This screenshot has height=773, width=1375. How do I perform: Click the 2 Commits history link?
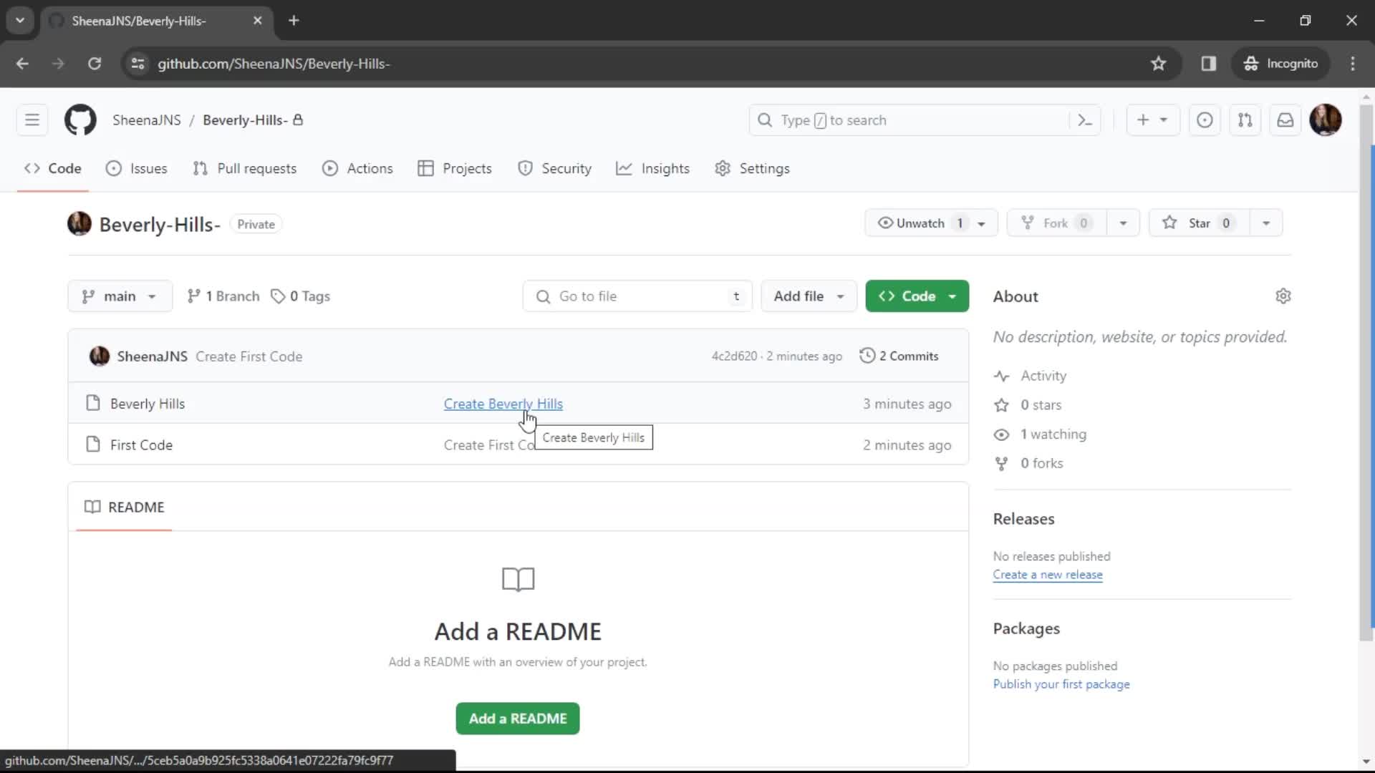(898, 356)
